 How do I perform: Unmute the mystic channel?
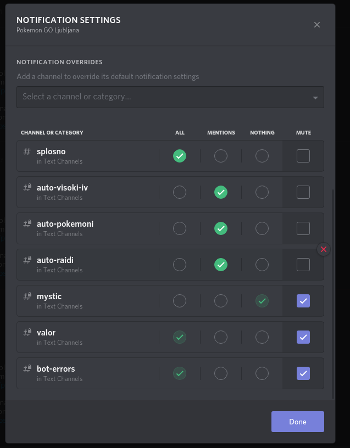(x=303, y=301)
